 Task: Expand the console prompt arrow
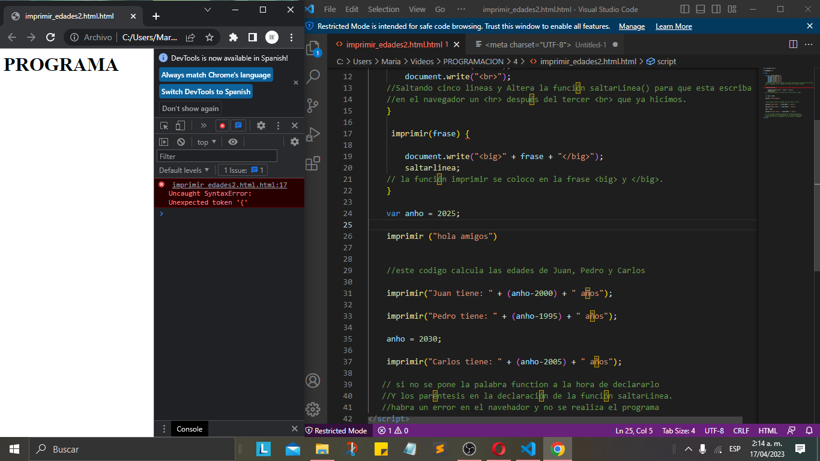pyautogui.click(x=161, y=213)
